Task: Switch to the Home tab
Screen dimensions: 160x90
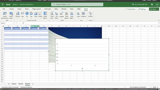Action: pyautogui.click(x=11, y=9)
